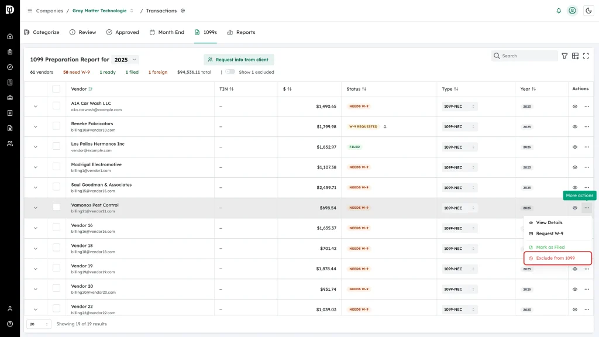Click Request info from client button

tap(239, 60)
